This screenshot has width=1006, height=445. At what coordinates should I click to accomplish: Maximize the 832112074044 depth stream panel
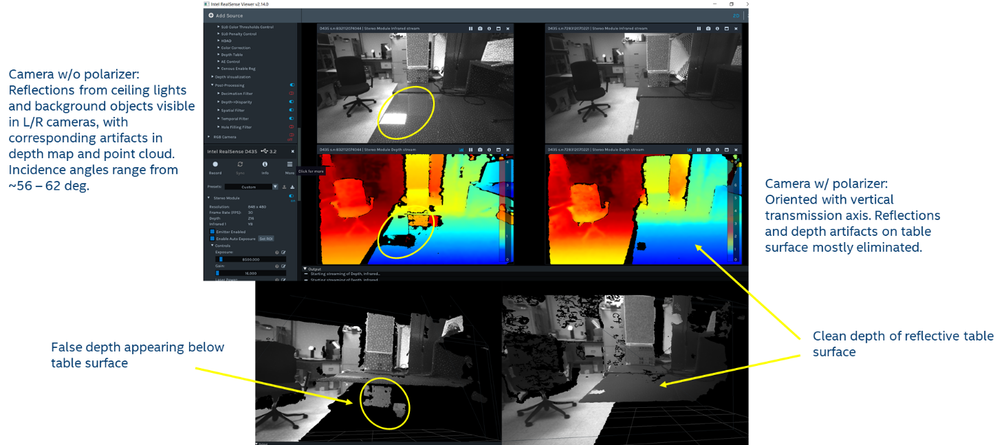pos(499,149)
